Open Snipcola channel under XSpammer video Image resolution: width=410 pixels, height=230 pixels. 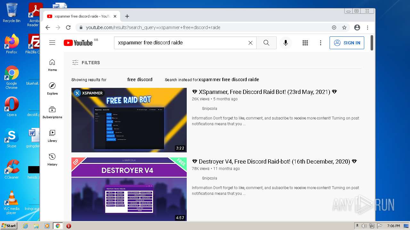tap(209, 109)
